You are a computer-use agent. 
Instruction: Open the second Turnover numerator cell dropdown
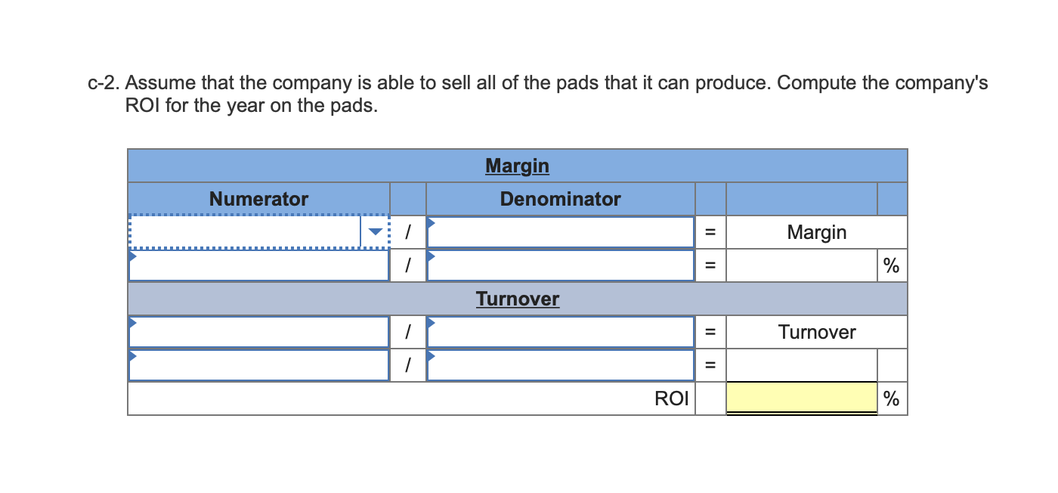(132, 356)
